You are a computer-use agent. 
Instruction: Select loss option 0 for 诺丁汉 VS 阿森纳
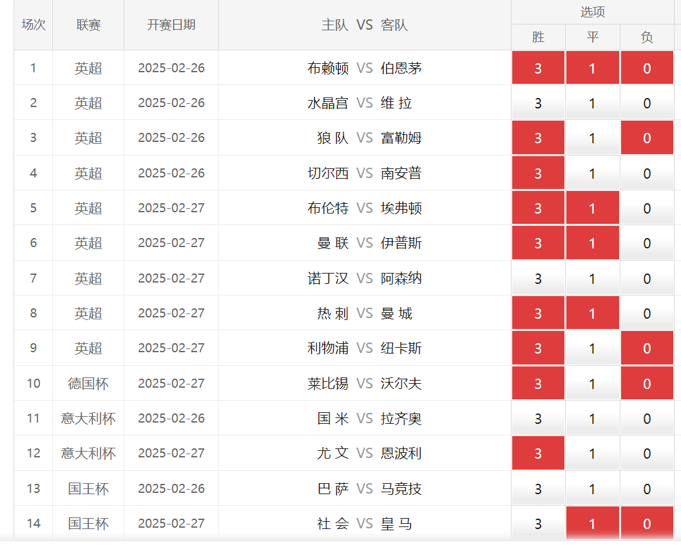(647, 279)
